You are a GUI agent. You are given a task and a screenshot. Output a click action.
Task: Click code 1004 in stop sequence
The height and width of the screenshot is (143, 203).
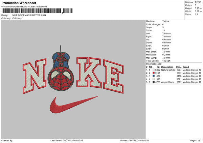point(179,70)
